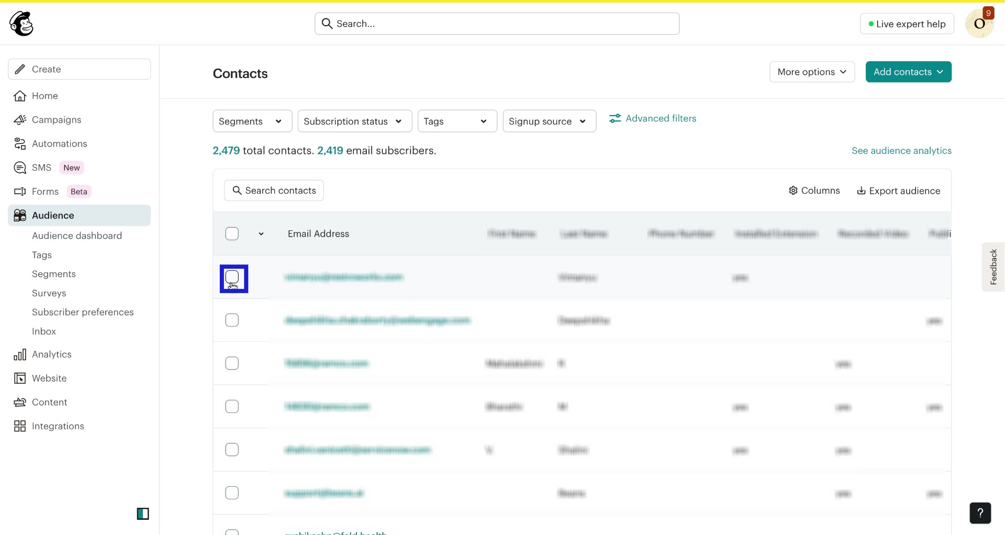The height and width of the screenshot is (535, 1005).
Task: Select the second contact's row checkbox
Action: click(x=232, y=319)
